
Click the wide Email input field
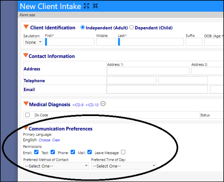pyautogui.click(x=157, y=90)
